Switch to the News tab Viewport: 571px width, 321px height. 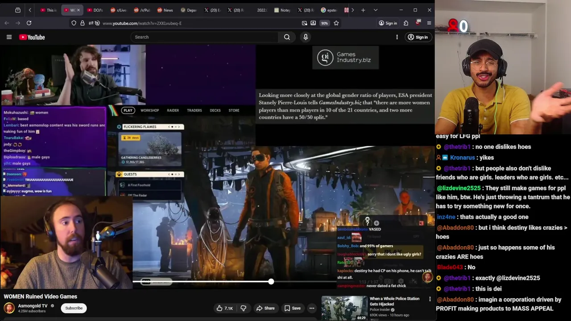[165, 10]
